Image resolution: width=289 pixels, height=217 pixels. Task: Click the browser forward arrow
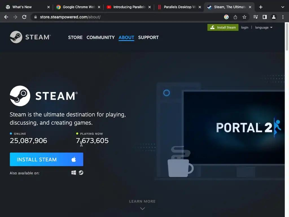click(15, 17)
